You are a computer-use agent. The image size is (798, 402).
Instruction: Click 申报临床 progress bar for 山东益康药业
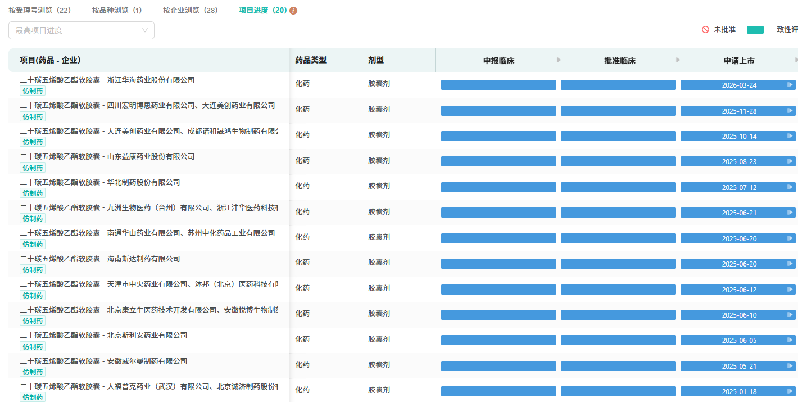tap(498, 162)
